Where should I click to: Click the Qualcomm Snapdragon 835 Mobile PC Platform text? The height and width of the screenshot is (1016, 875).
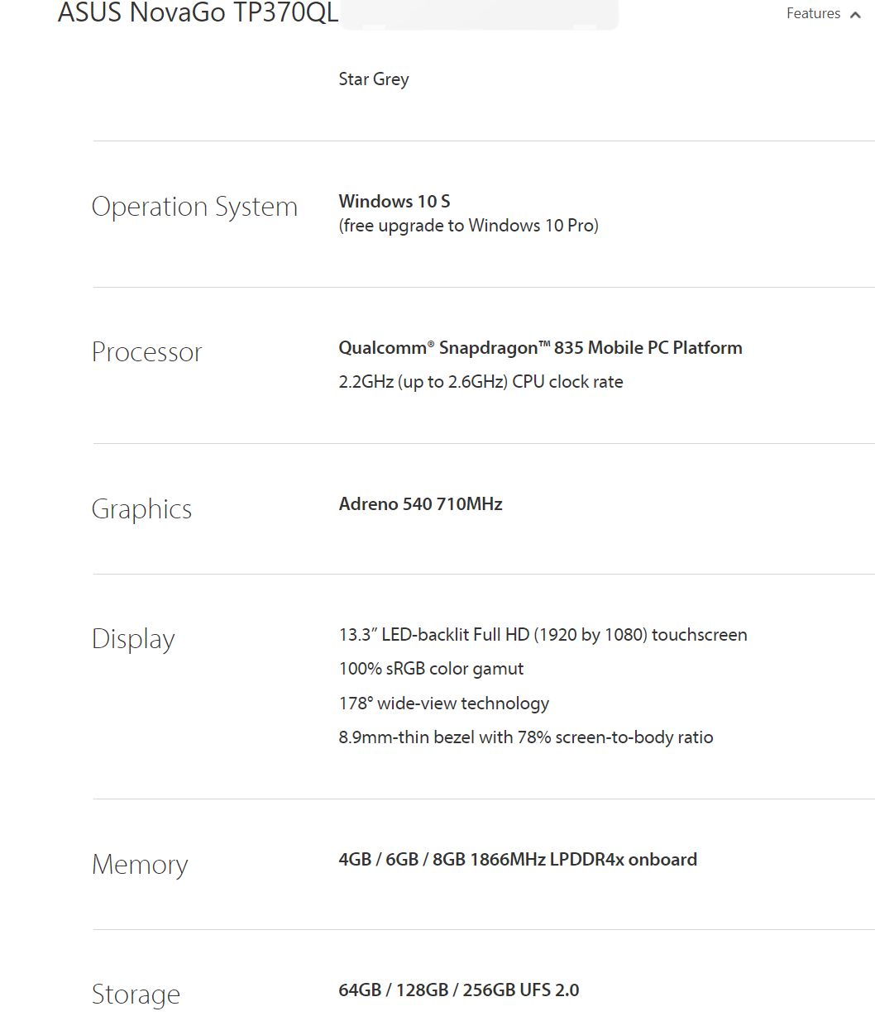540,348
